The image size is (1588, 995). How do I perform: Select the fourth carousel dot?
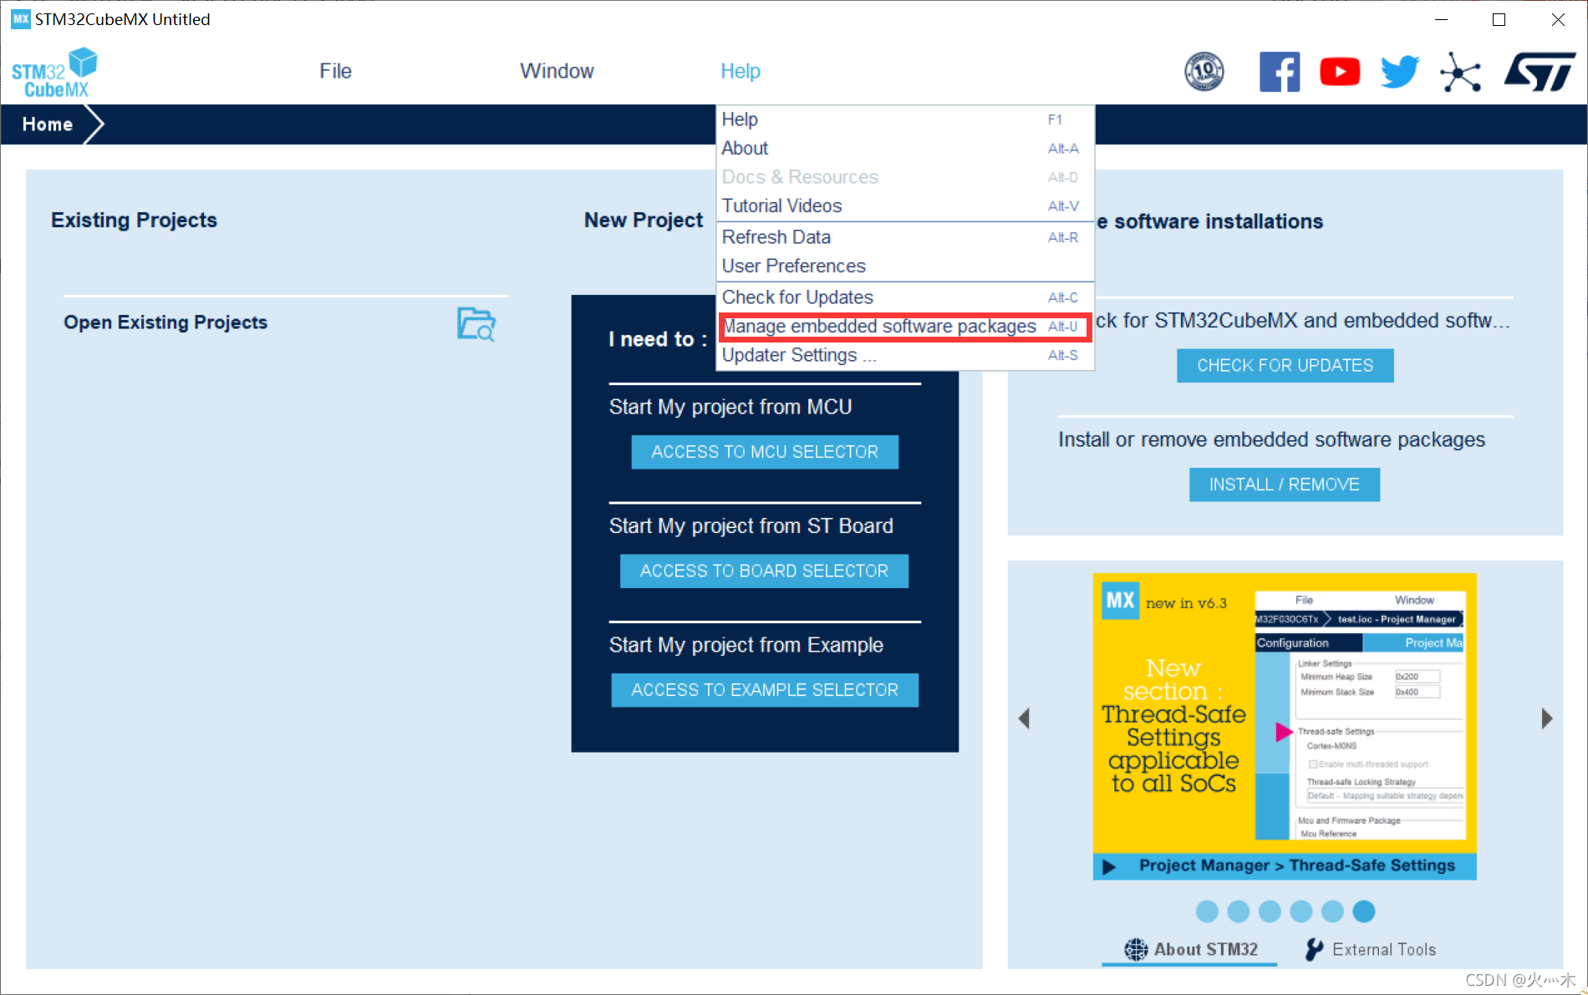(1301, 911)
